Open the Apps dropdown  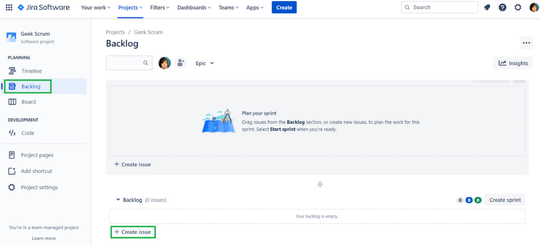coord(255,7)
